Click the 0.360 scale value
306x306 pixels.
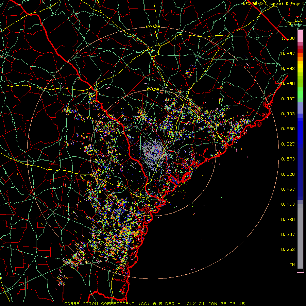point(288,220)
